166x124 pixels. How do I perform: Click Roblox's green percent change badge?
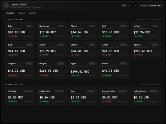click(x=107, y=75)
